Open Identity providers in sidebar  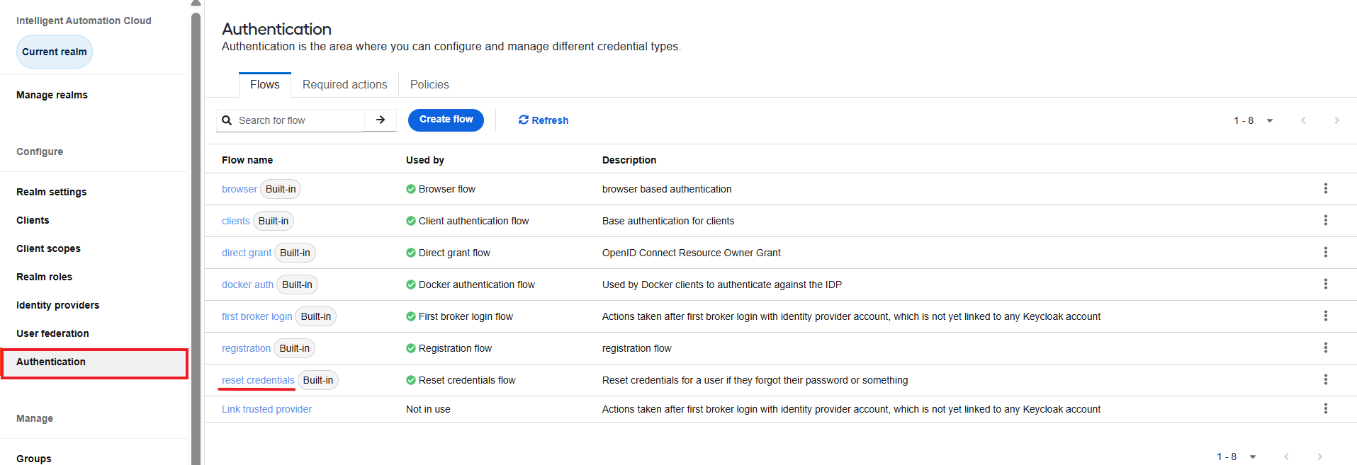click(57, 305)
